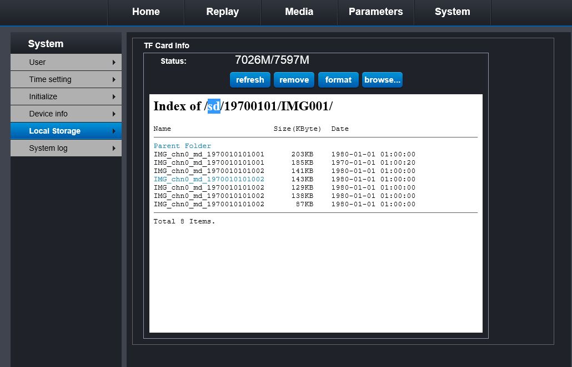Open the User menu in sidebar
Viewport: 572px width, 367px height.
point(66,62)
